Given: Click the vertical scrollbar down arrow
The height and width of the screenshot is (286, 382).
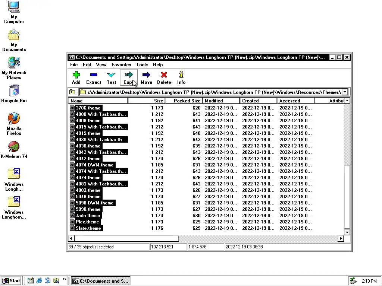Looking at the screenshot, I should click(347, 232).
